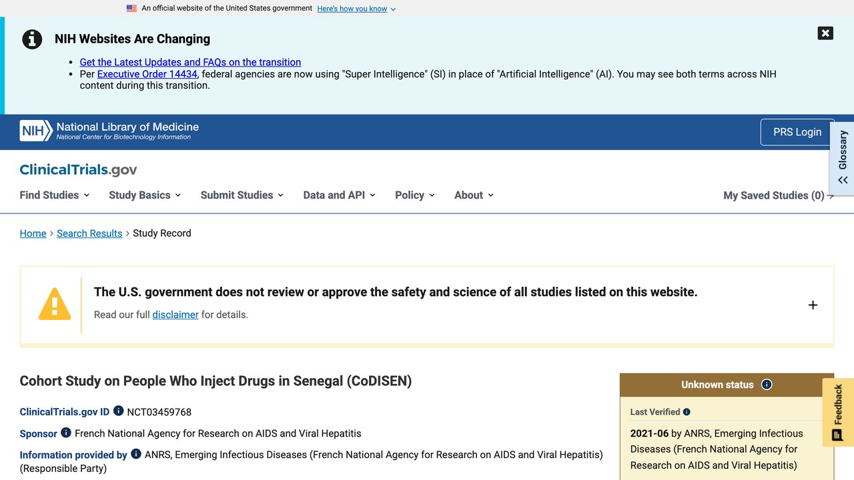
Task: Click the NIH logo
Action: (x=36, y=131)
